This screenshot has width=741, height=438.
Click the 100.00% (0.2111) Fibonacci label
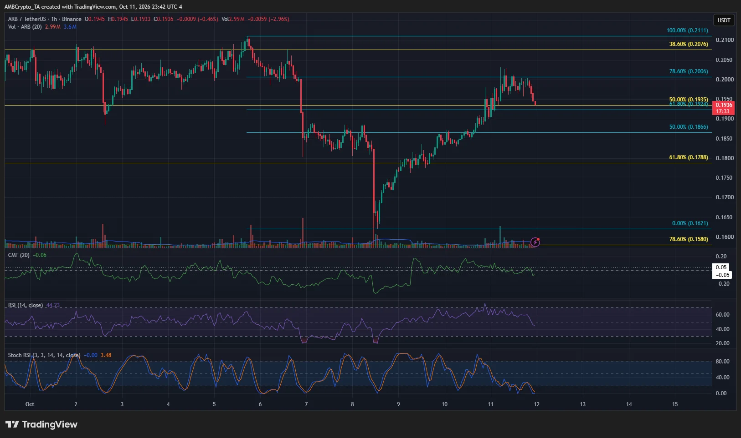[687, 30]
